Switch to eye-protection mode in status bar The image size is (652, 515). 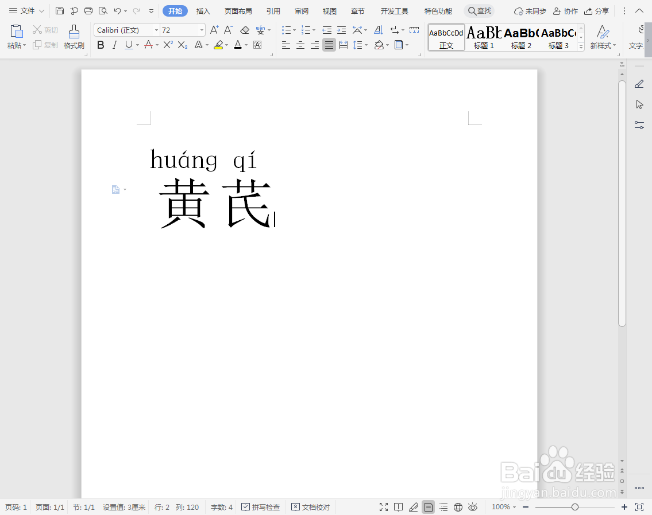(x=473, y=507)
